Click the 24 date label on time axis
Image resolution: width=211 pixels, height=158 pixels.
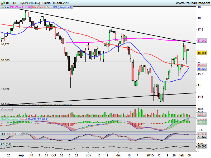(x=46, y=155)
